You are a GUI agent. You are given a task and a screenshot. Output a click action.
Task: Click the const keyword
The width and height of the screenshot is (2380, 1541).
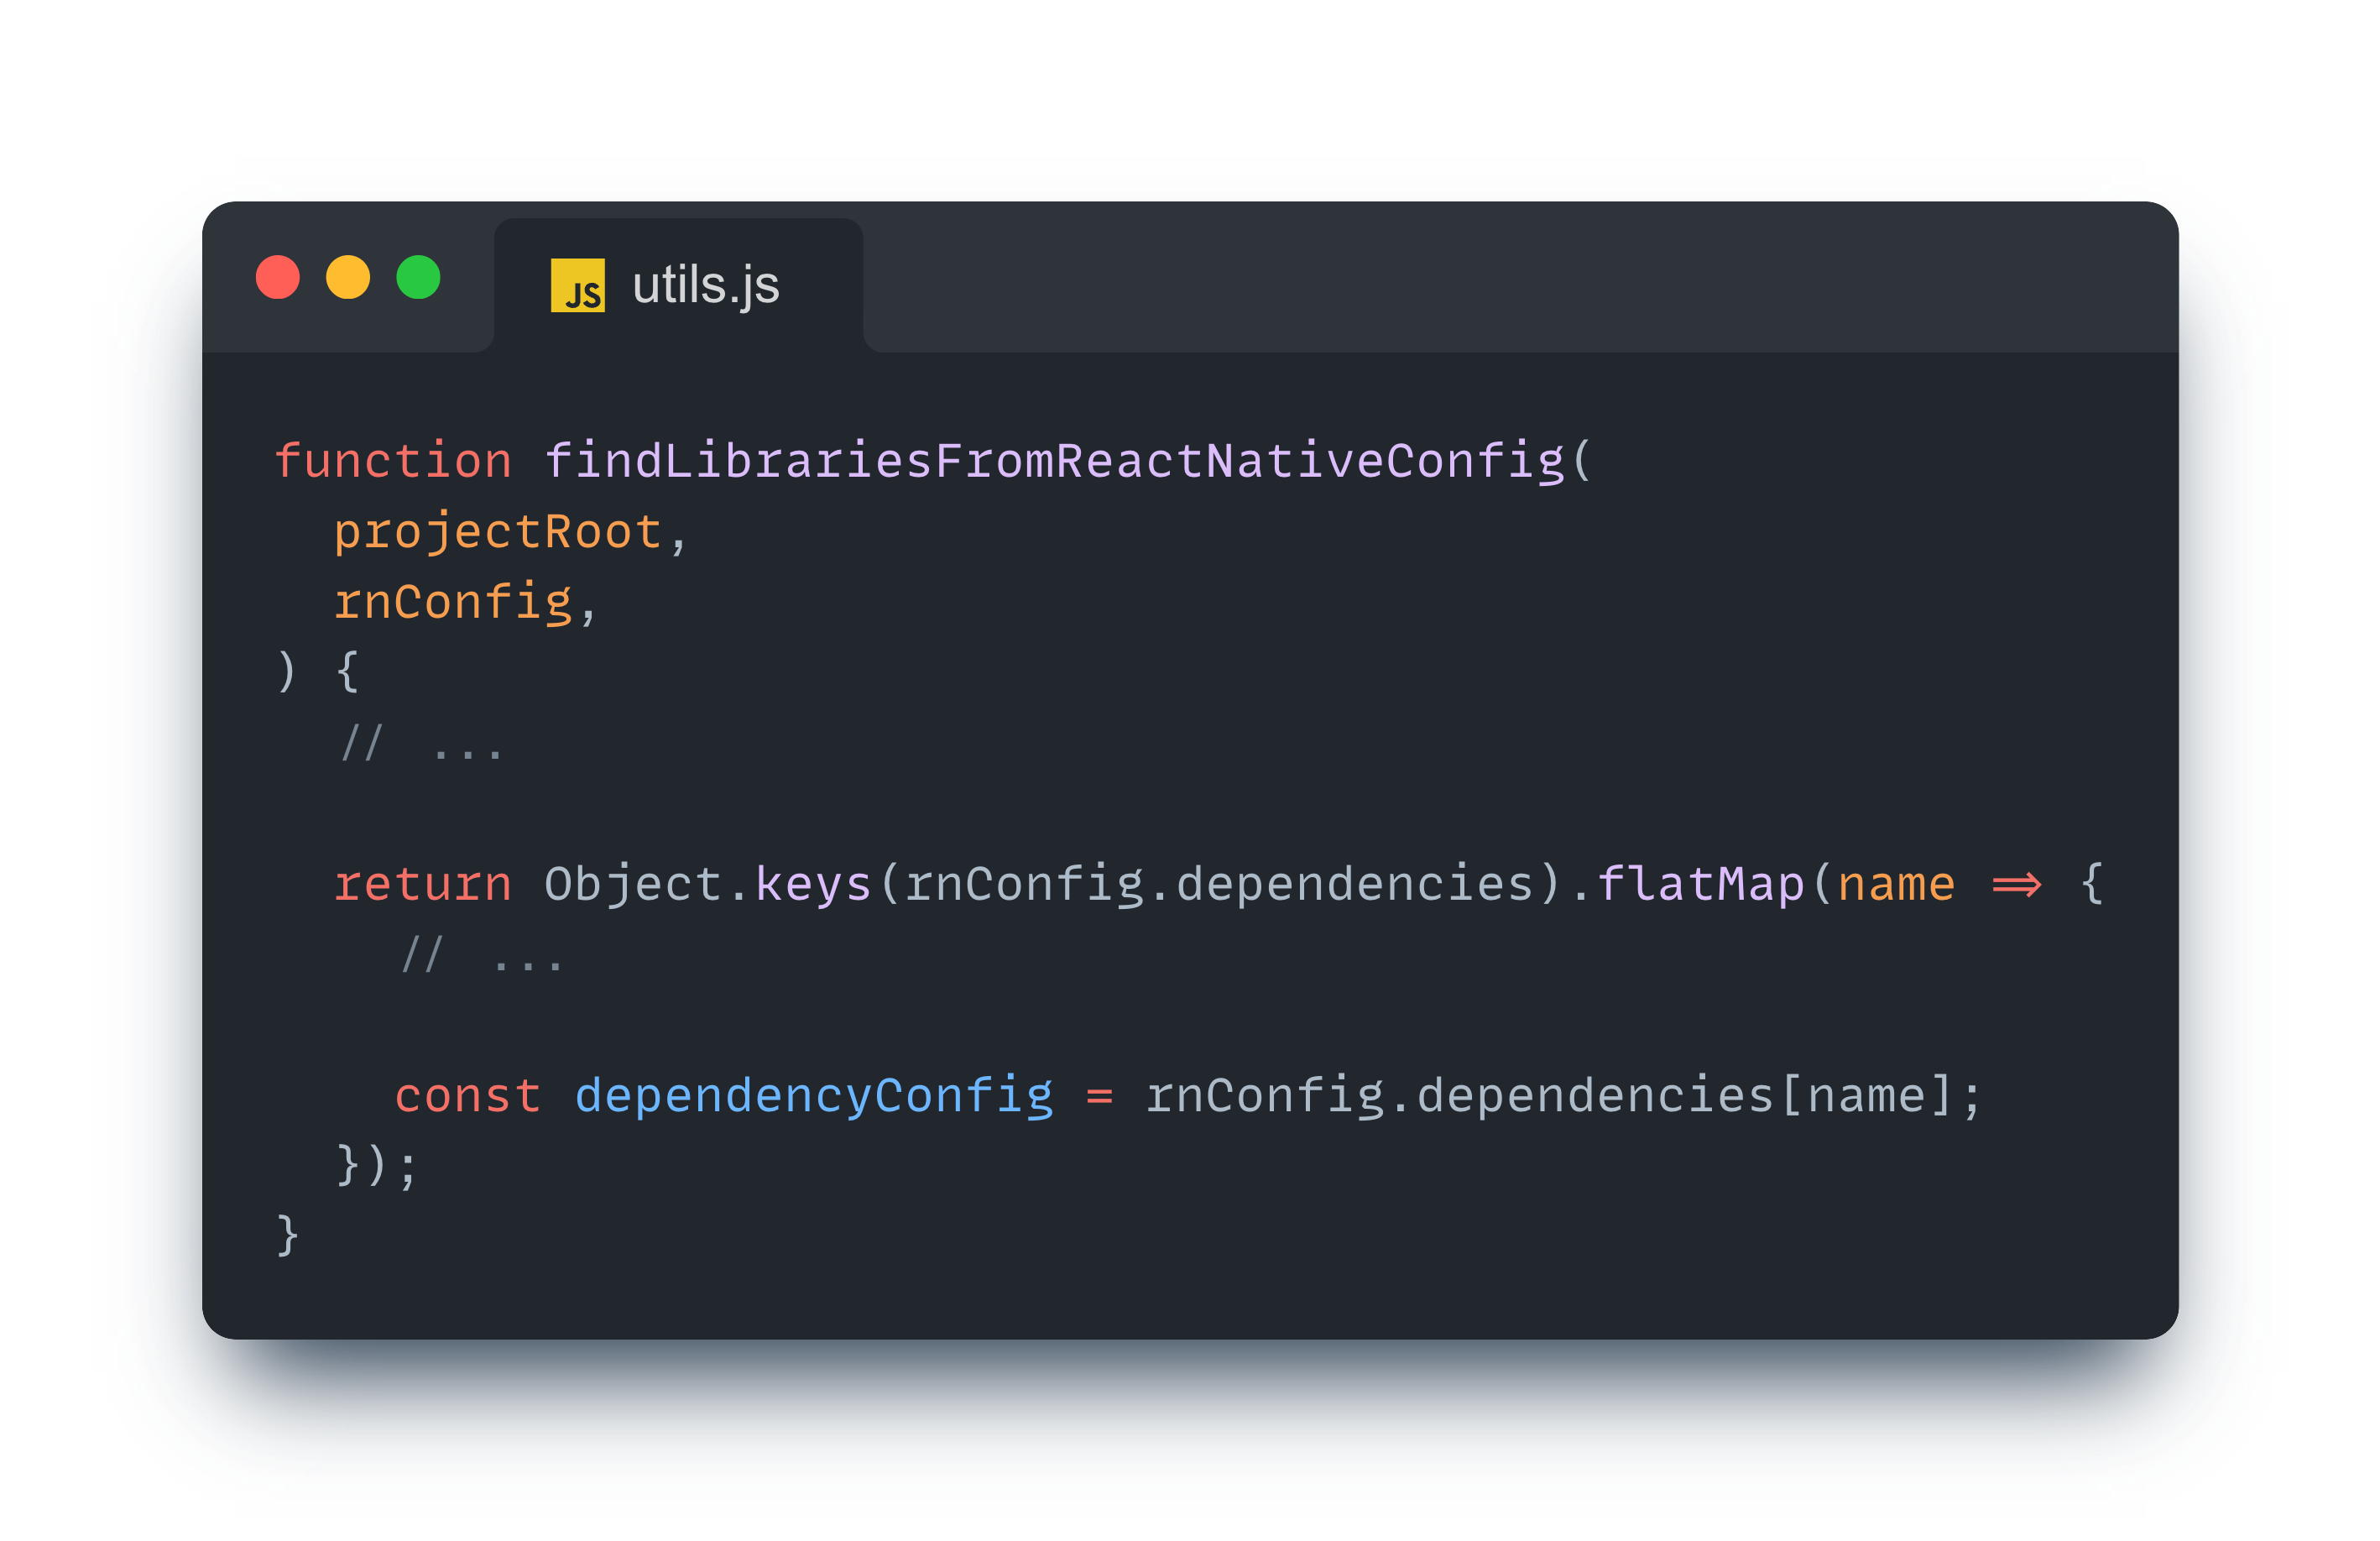[467, 1096]
